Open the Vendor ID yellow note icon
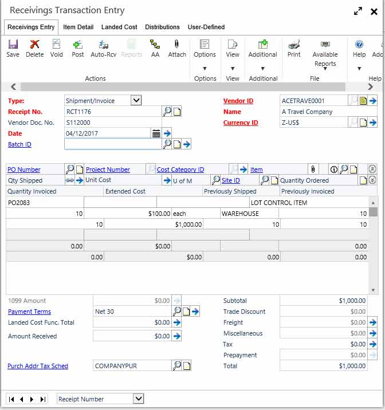This screenshot has height=410, width=385. coord(363,101)
